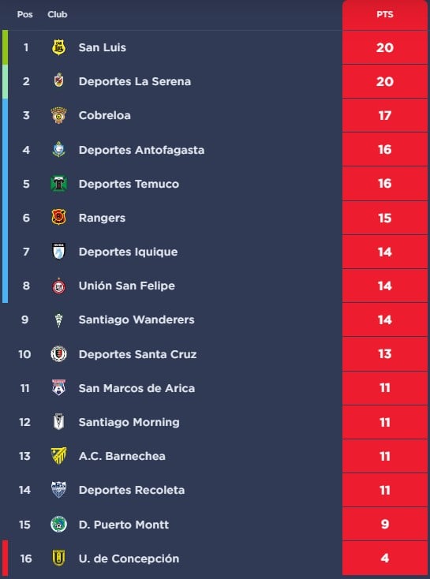
Task: Sort table by PTS column header
Action: point(385,14)
